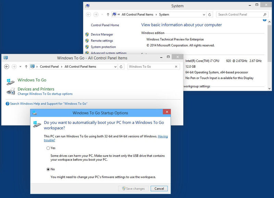
Task: Open System protection settings
Action: [103, 47]
